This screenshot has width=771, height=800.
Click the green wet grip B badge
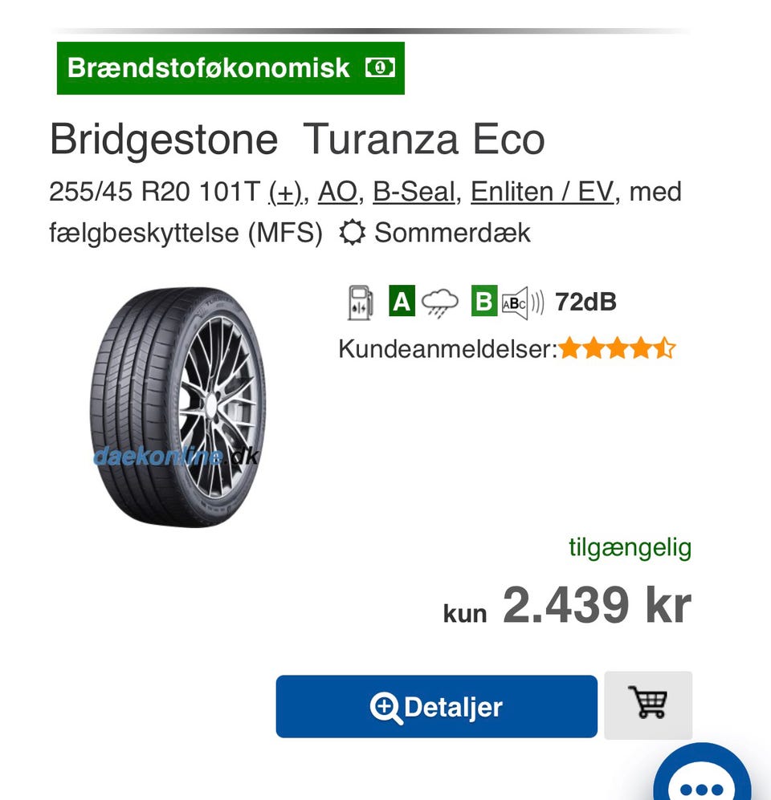pos(483,302)
